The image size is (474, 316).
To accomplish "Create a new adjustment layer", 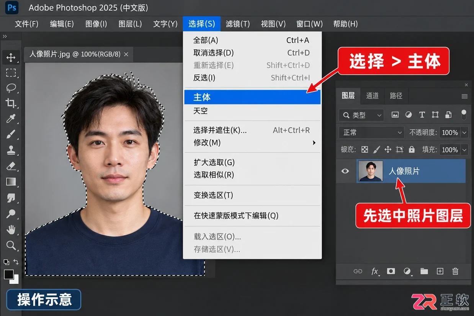I will coord(407,271).
